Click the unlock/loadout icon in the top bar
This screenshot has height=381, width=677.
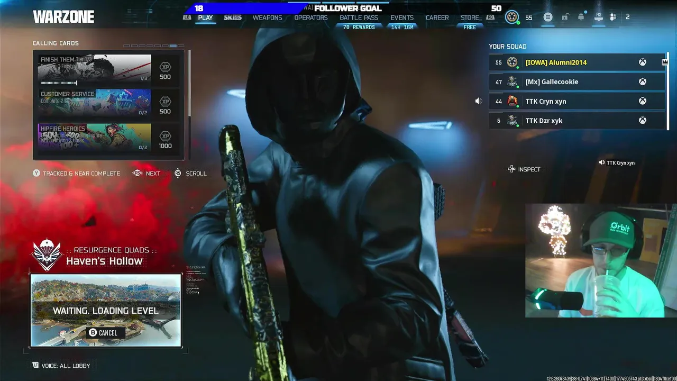565,17
